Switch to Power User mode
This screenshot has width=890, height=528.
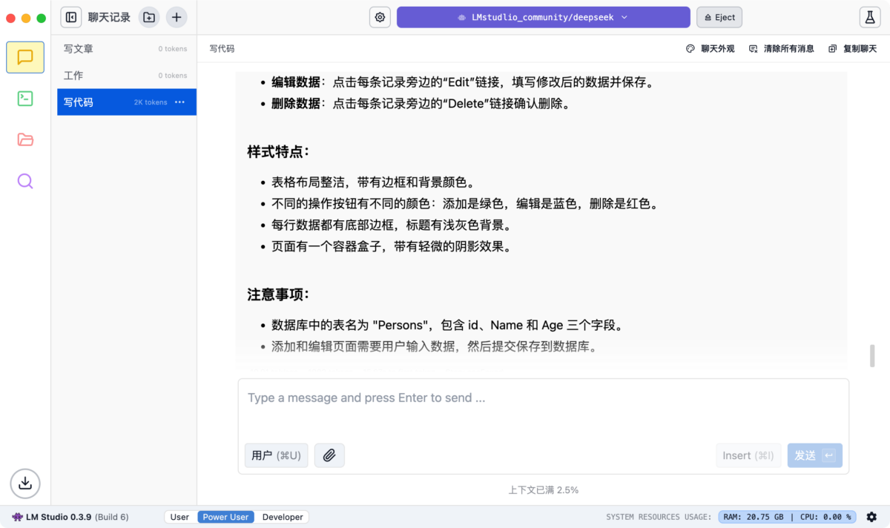(x=225, y=517)
